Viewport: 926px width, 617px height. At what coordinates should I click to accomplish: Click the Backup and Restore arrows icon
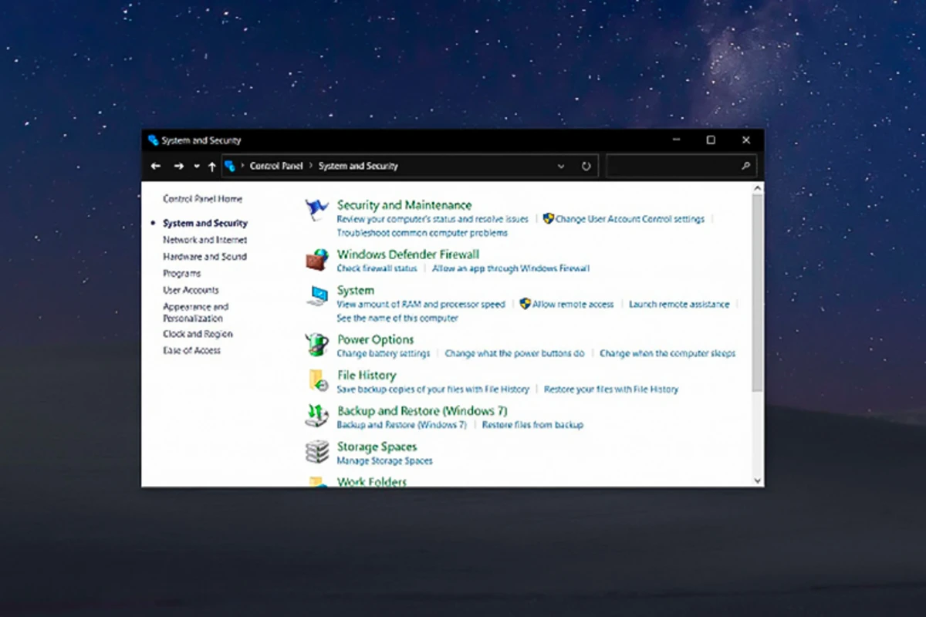[x=316, y=416]
